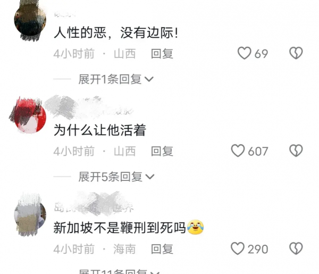Screen dimensions: 319x274
Task: Dislike the '新加坡不是鞭刑到死吗' comment
Action: [296, 248]
